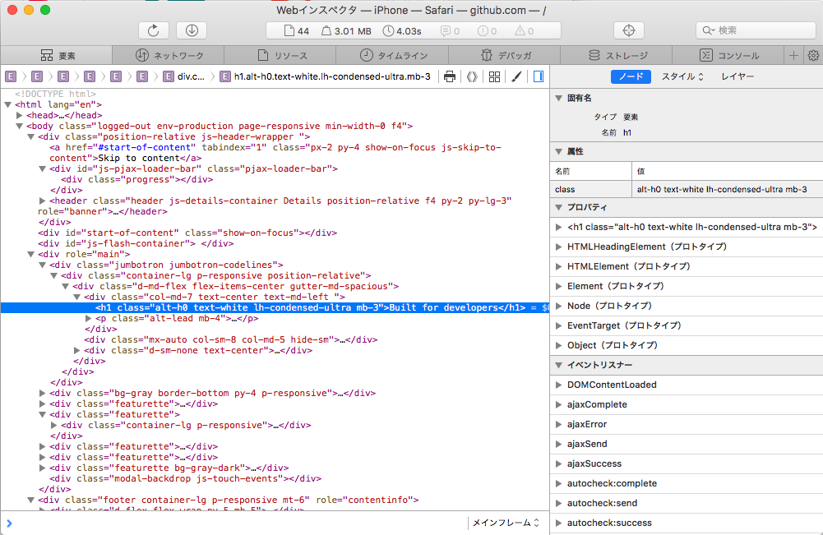Expand the DOMContentLoaded event listener

click(x=559, y=385)
